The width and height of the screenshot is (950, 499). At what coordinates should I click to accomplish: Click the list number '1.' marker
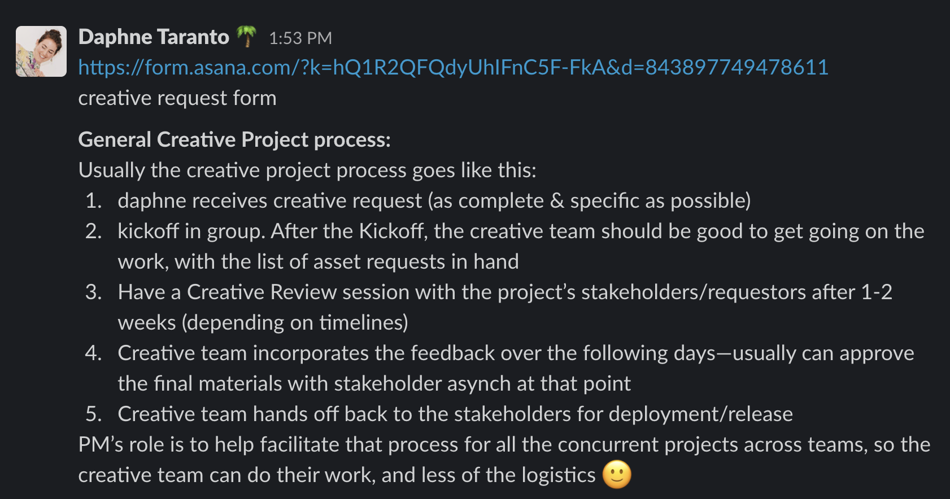pos(94,201)
